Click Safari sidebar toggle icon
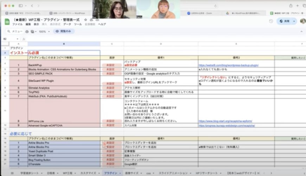Screen dimensions: 306x176 tap(21, 6)
